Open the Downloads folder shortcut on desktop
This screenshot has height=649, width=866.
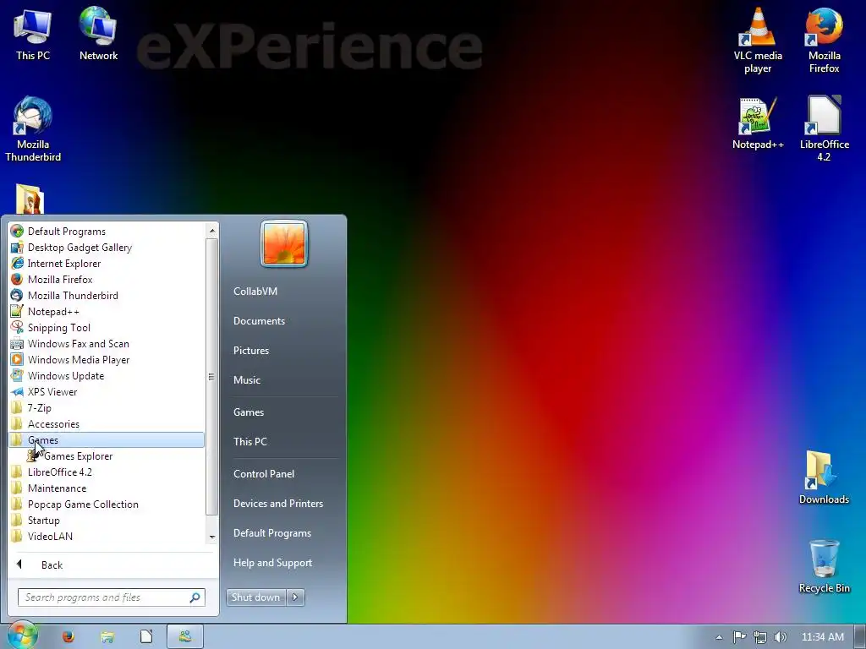[824, 477]
